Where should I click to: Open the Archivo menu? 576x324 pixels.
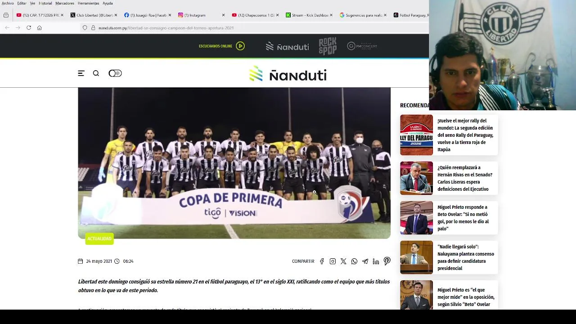(8, 3)
